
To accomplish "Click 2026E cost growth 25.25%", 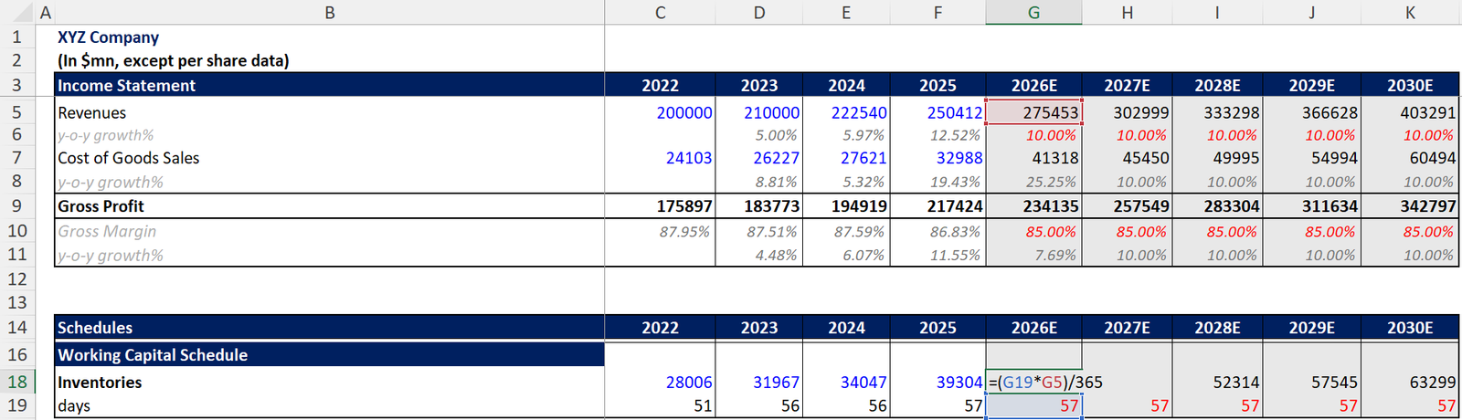I will click(x=1033, y=182).
